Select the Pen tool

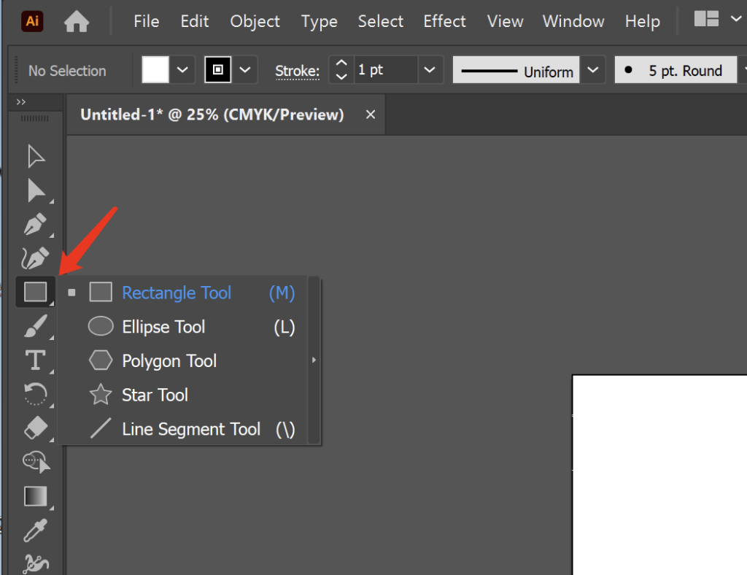click(x=36, y=224)
